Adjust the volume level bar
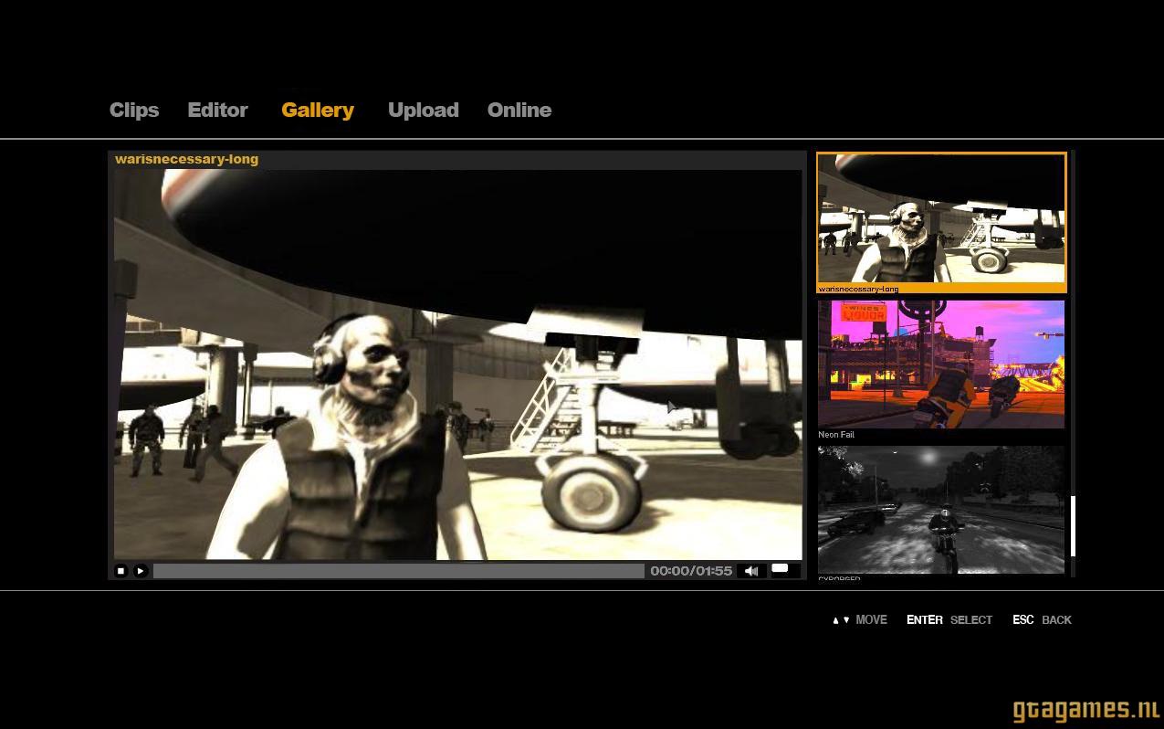Viewport: 1164px width, 729px height. tap(784, 570)
